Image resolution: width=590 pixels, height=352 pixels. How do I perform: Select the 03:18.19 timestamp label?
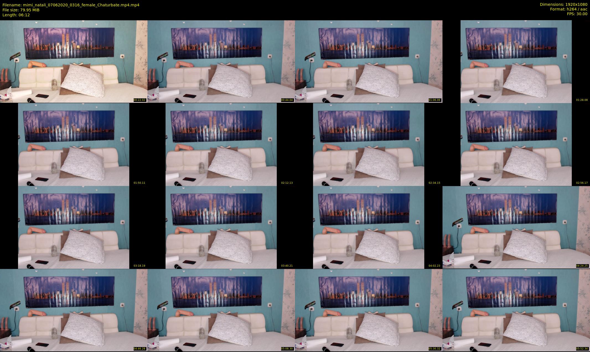click(139, 266)
